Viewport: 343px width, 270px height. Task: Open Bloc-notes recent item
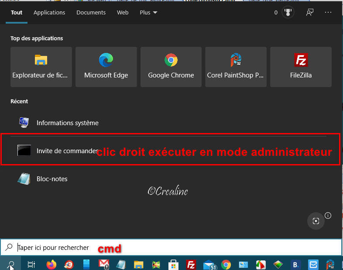coord(168,179)
